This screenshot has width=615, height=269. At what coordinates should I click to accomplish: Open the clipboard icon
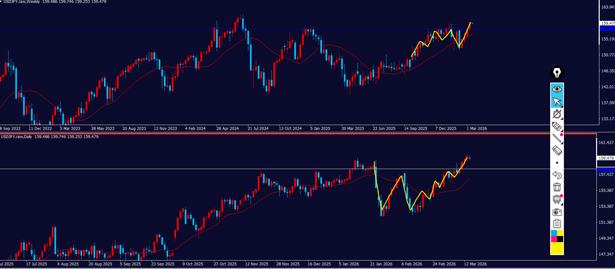[x=557, y=224]
